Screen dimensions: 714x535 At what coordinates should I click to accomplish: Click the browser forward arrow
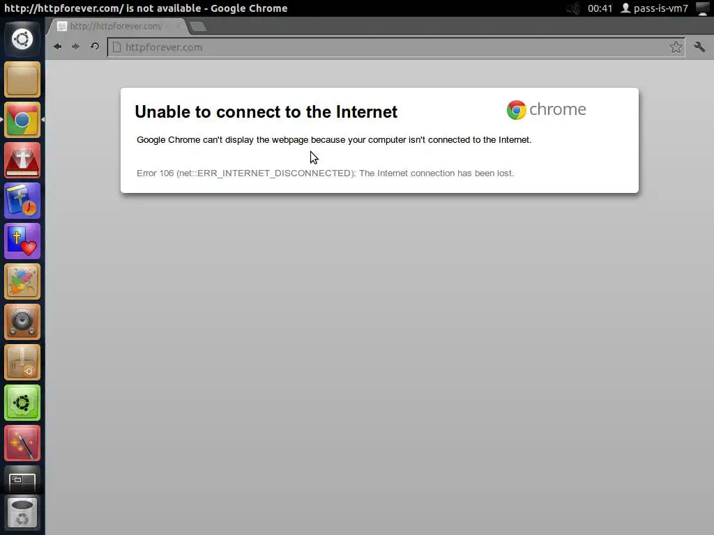point(75,47)
